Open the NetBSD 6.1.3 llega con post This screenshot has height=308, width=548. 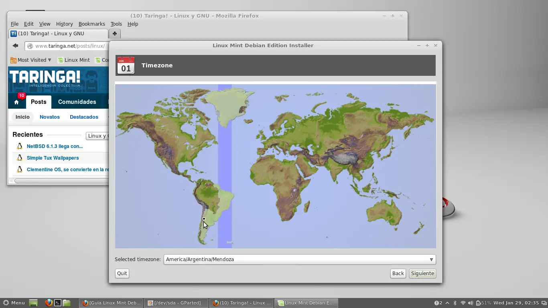[x=55, y=146]
